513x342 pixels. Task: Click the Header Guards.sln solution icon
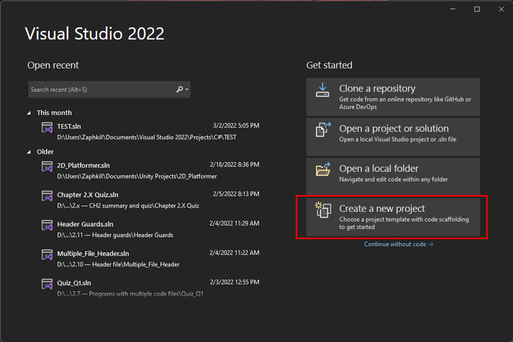tap(47, 225)
